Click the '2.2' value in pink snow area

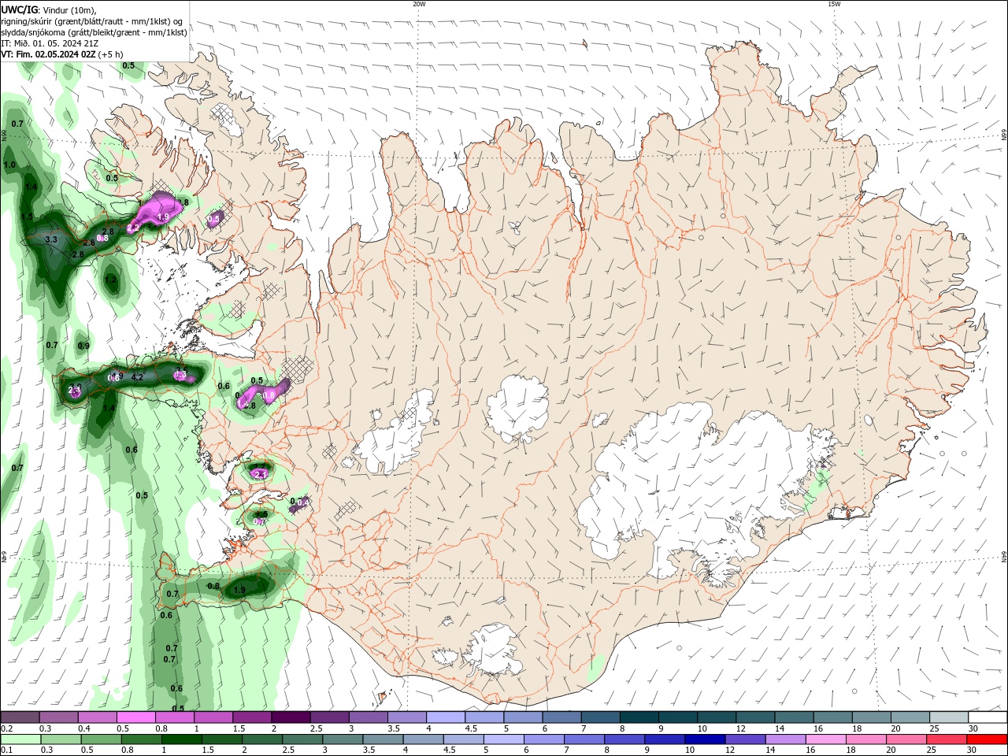[133, 228]
